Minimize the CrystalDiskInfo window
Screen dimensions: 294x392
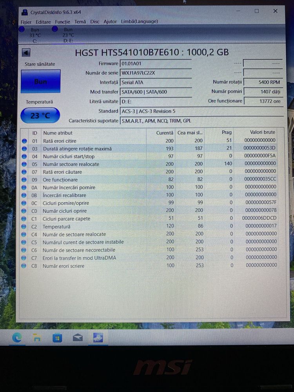238,11
